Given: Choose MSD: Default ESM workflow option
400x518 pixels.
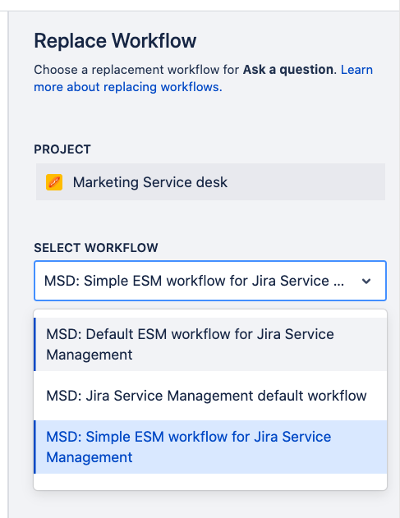Looking at the screenshot, I should [210, 344].
